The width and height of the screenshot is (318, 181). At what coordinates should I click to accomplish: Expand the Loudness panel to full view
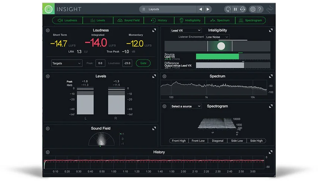(x=154, y=30)
